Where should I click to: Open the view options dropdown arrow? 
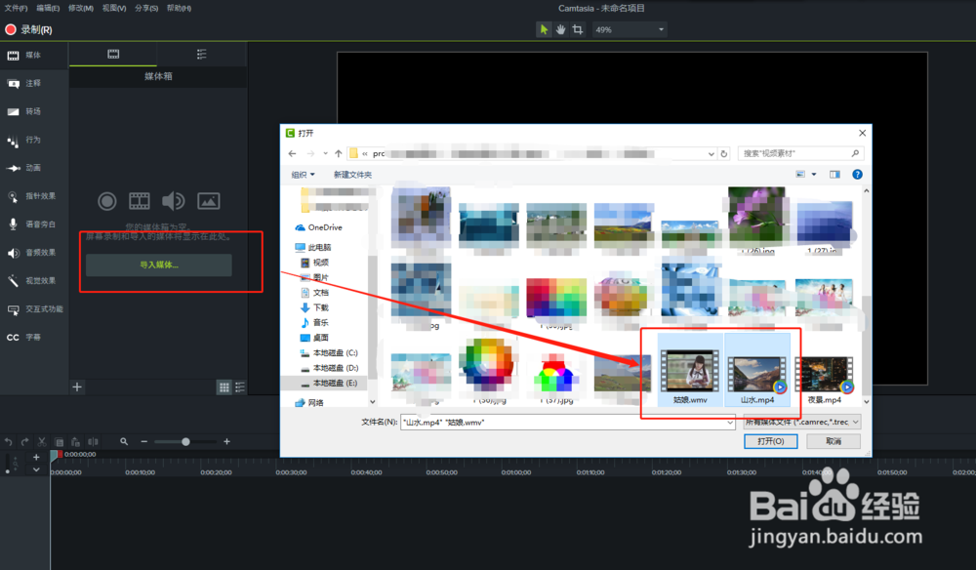814,175
